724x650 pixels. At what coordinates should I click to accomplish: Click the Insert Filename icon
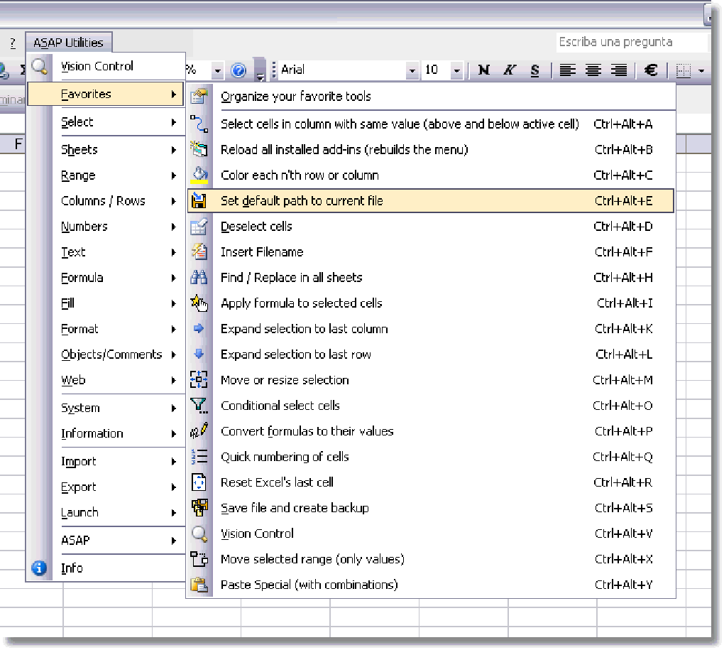(199, 251)
